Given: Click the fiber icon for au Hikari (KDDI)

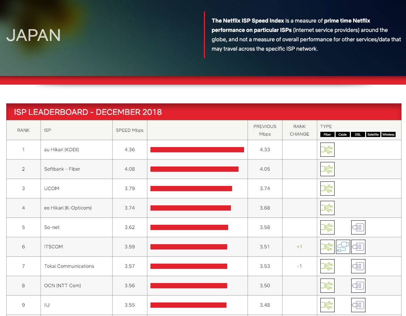Looking at the screenshot, I should coord(327,150).
